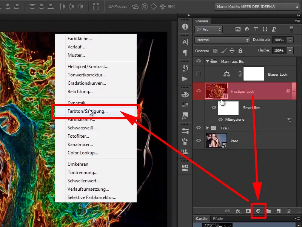Filter layers by shape layers icon

pyautogui.click(x=265, y=30)
